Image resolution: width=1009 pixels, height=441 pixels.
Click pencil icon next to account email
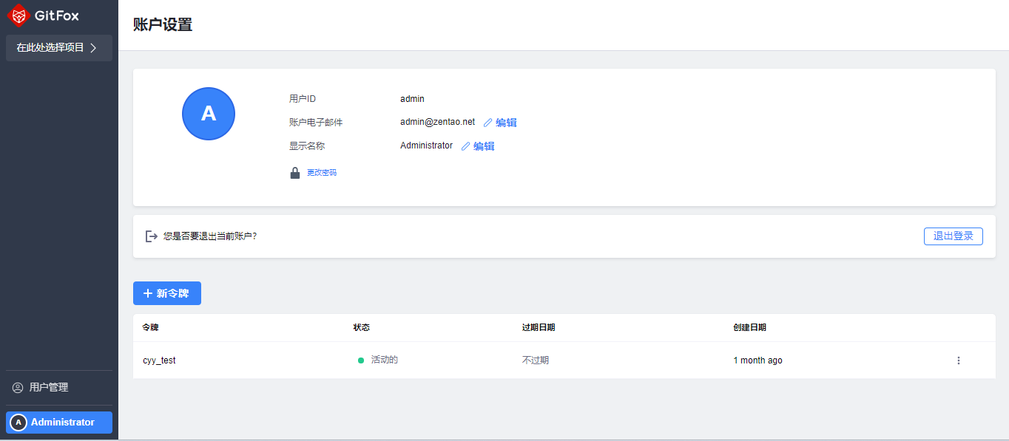[487, 123]
